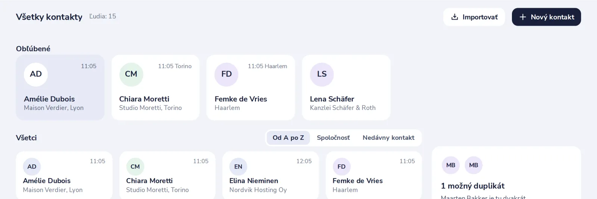This screenshot has width=597, height=199.
Task: Click the CM avatar in favorites
Action: [x=131, y=74]
